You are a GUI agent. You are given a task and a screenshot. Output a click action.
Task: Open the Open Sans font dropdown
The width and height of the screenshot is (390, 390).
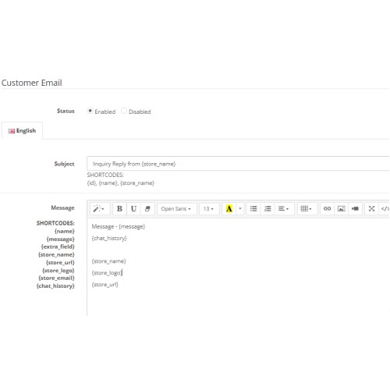point(176,209)
